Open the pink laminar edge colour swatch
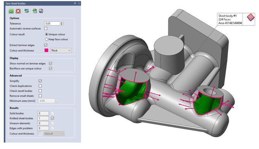This screenshot has width=259, height=149. point(46,50)
